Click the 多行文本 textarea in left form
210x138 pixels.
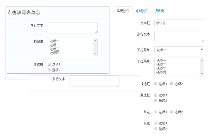click(x=72, y=27)
